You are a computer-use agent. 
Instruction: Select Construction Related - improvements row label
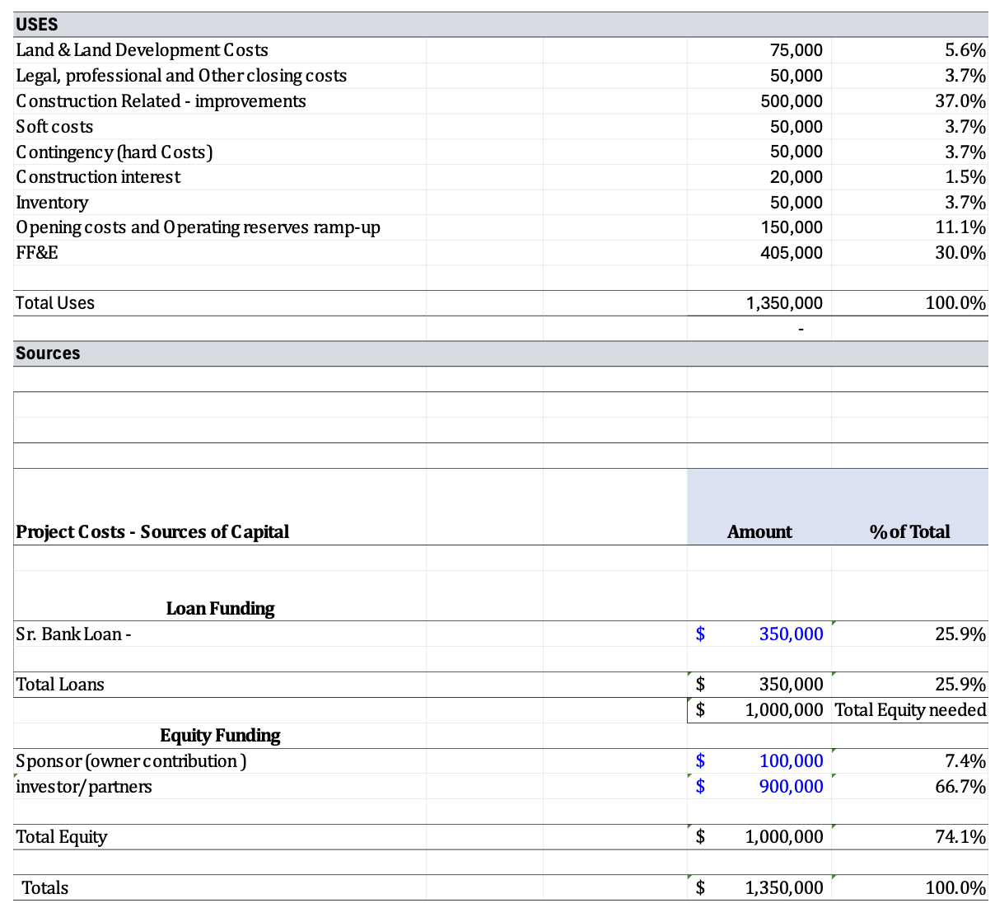pos(161,101)
